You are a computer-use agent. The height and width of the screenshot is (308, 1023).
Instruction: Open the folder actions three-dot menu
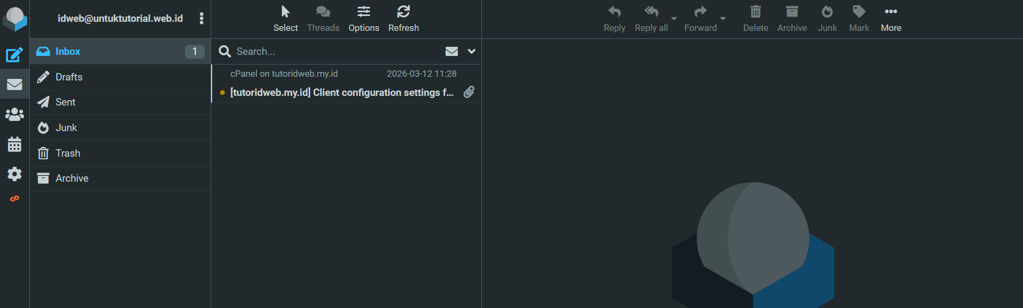pyautogui.click(x=202, y=19)
